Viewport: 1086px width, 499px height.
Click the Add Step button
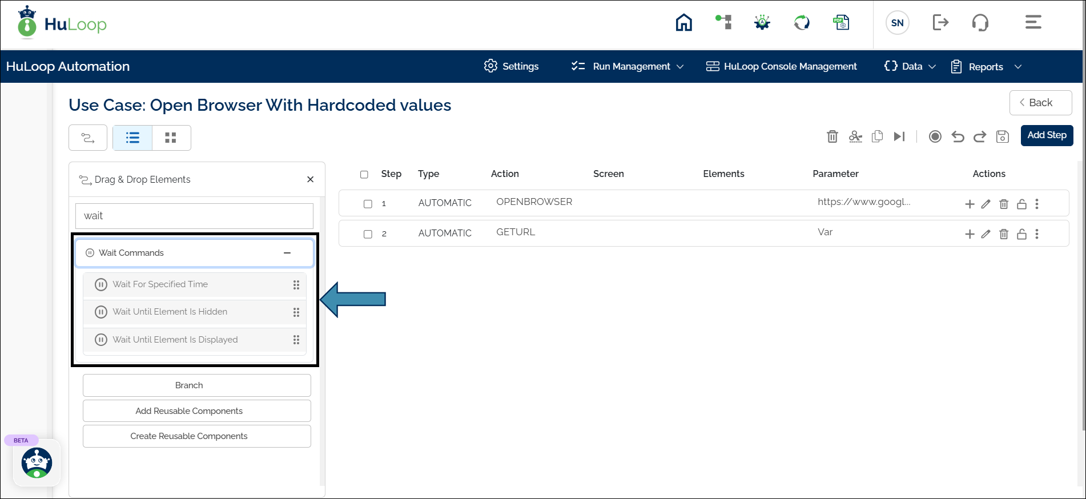[x=1047, y=135]
